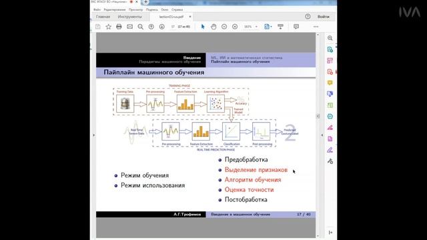Screen dimensions: 427x240
Task: Open the Окно menu
Action: point(165,9)
